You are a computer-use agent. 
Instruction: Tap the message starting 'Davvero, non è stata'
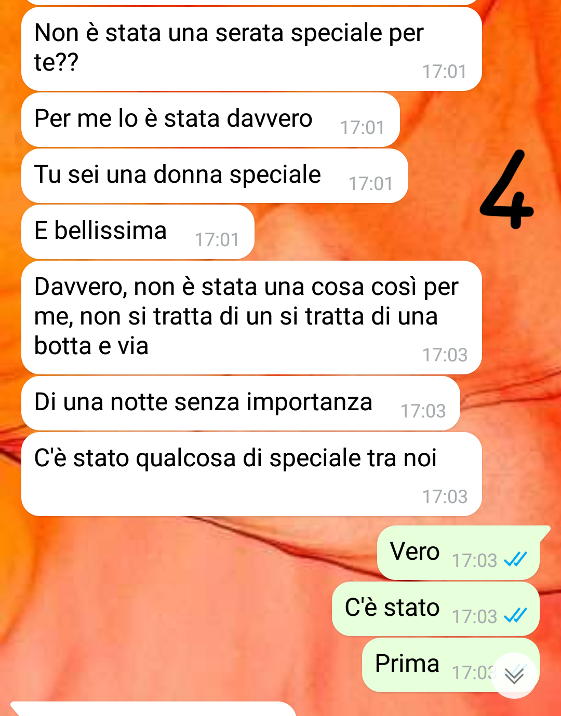[251, 317]
